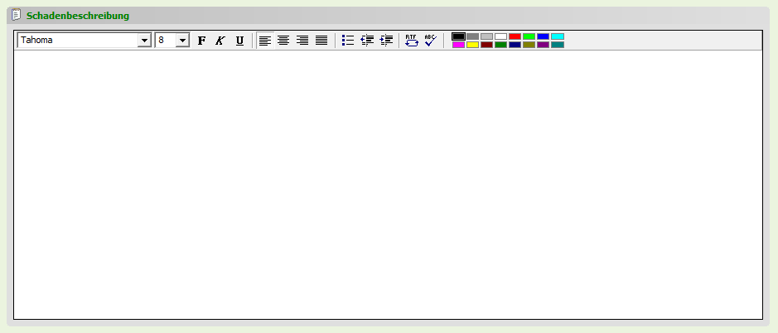The image size is (778, 333).
Task: Insert a bulleted list
Action: click(348, 41)
